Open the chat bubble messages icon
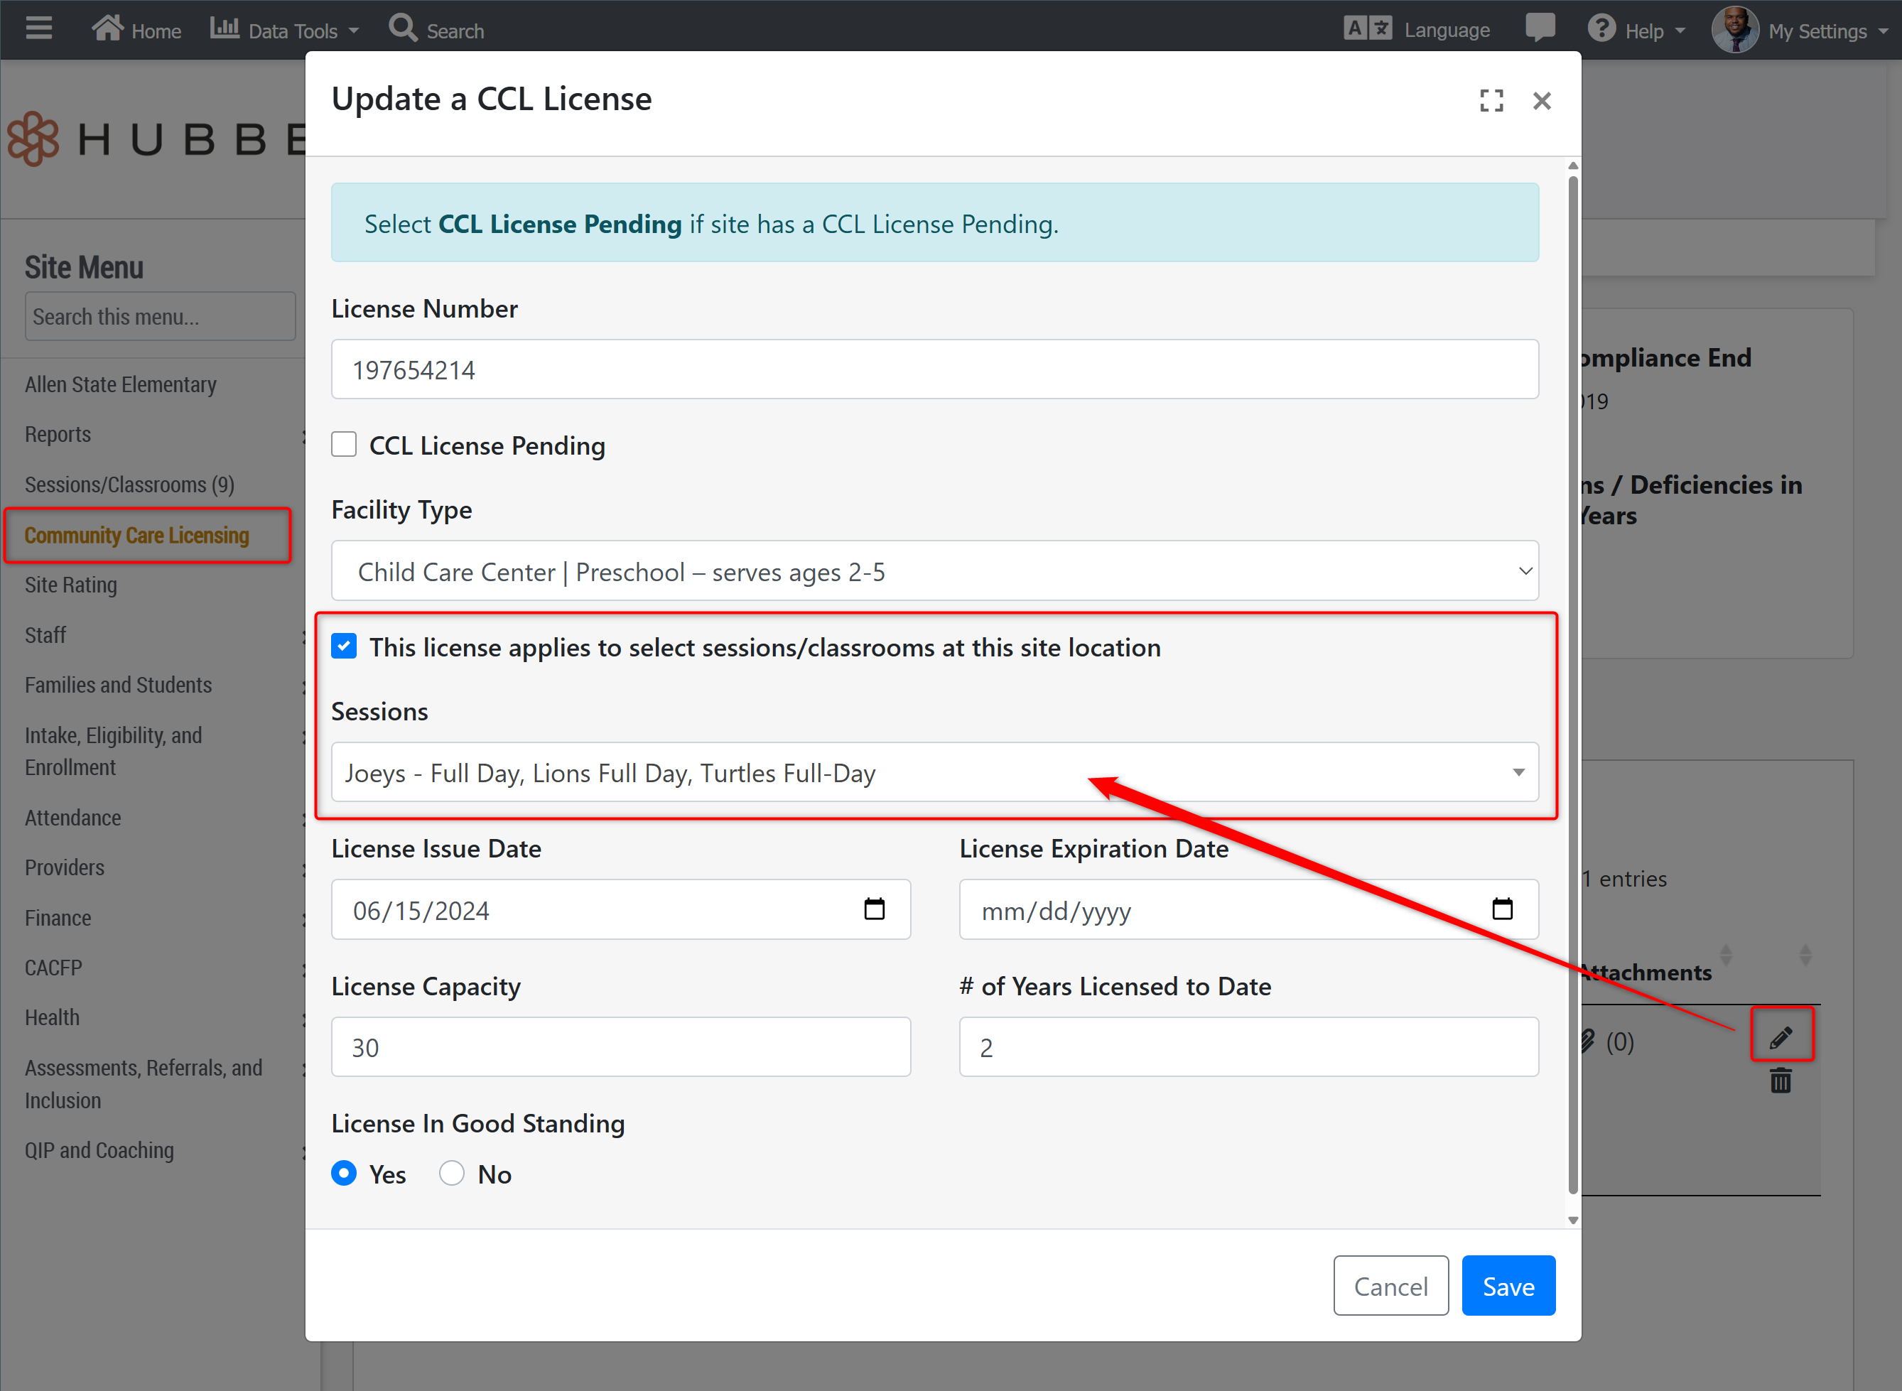 (x=1539, y=28)
